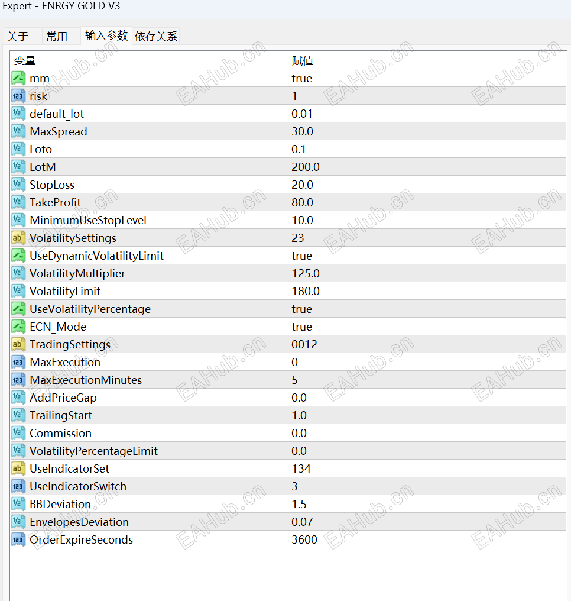Click the boolean icon beside mm
Screen dimensions: 571x601
click(18, 78)
